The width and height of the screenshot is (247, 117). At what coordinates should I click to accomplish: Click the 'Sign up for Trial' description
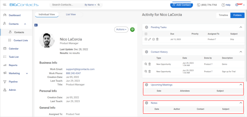(229, 71)
